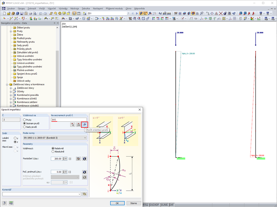
Task: Select local axis y radio button
Action: point(15,138)
